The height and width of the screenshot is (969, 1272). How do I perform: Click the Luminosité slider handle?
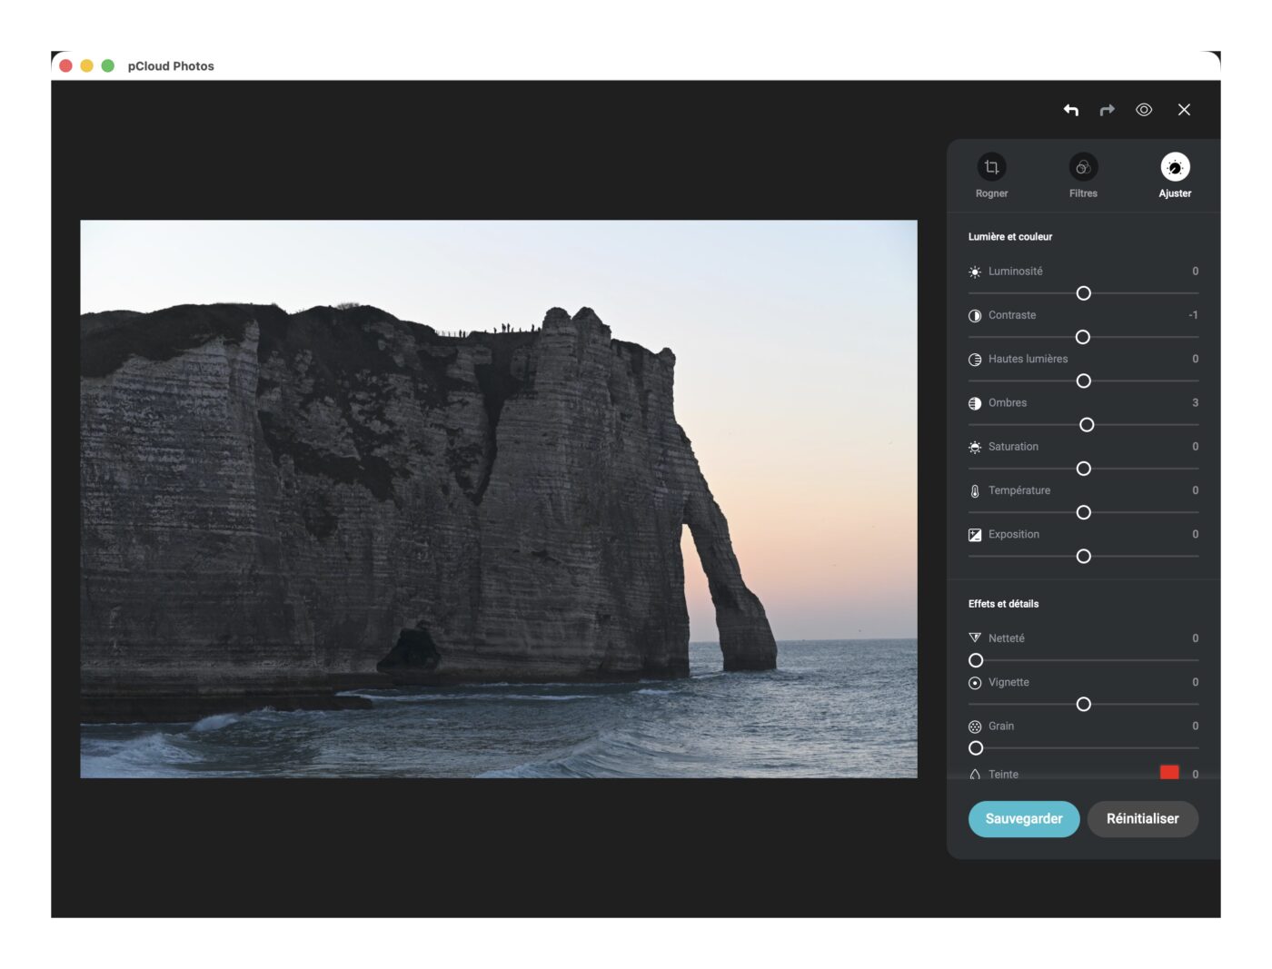click(x=1083, y=293)
